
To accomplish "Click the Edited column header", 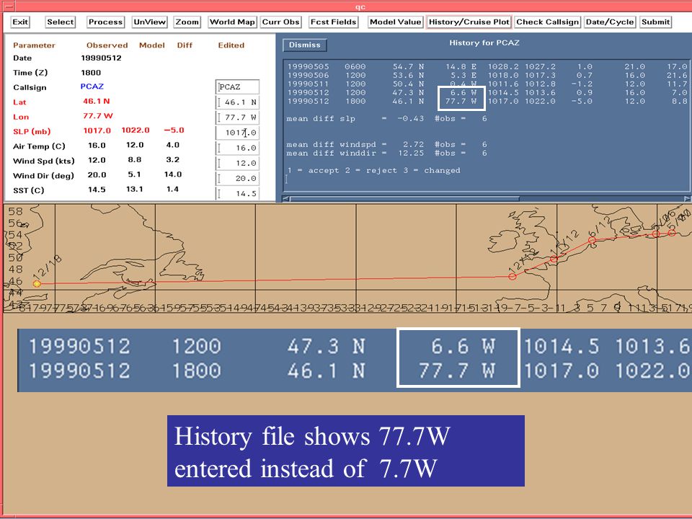I will pyautogui.click(x=231, y=45).
